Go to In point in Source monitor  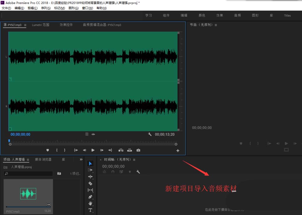[76, 150]
